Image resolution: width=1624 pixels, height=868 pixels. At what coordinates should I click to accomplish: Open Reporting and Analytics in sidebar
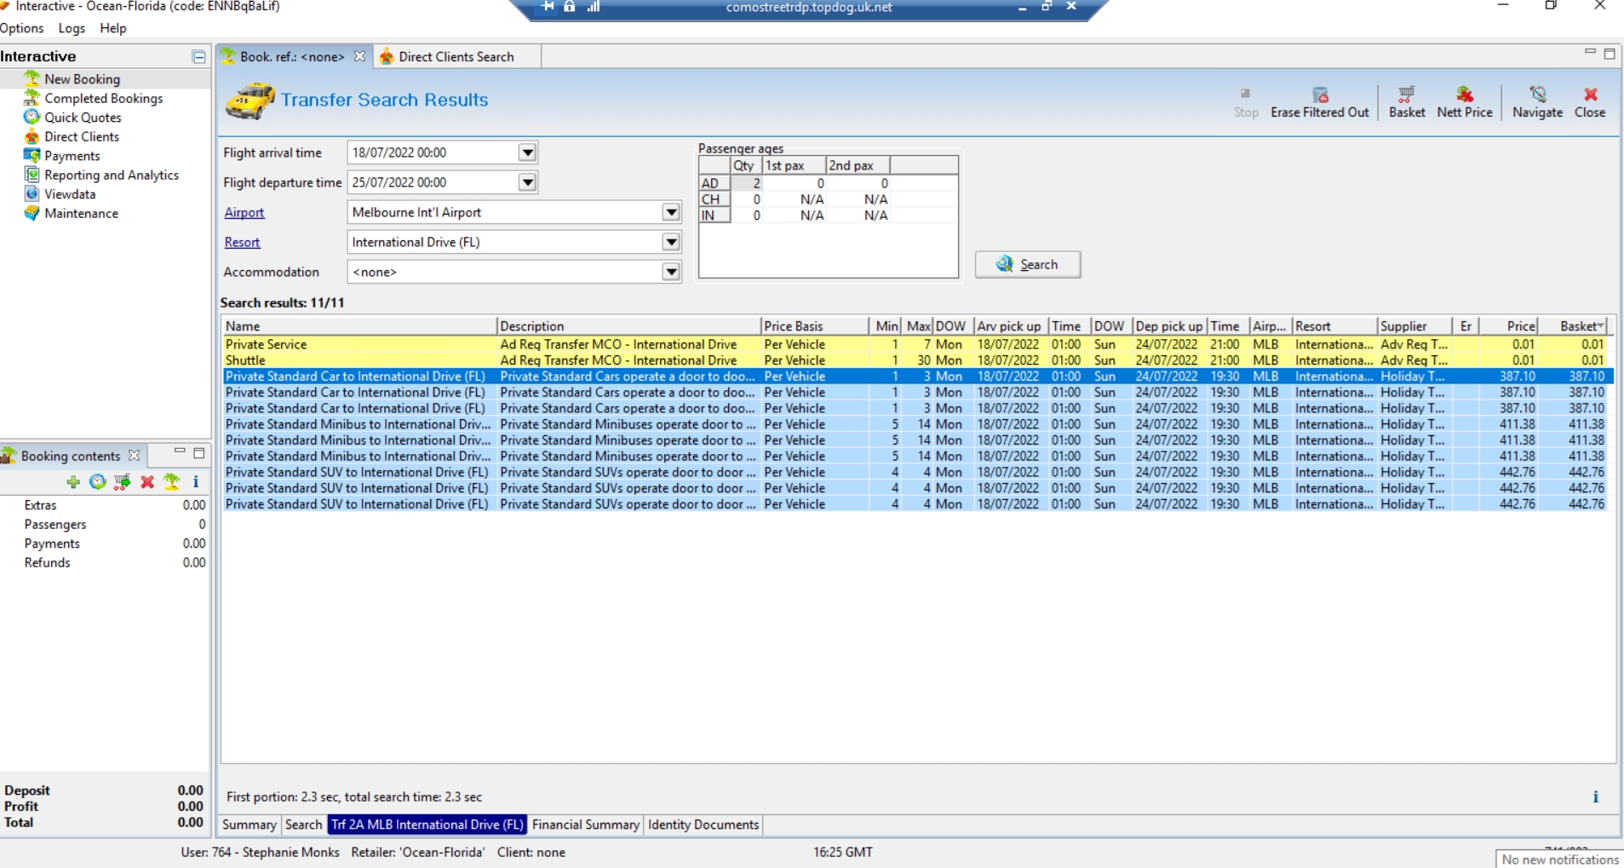click(x=111, y=175)
